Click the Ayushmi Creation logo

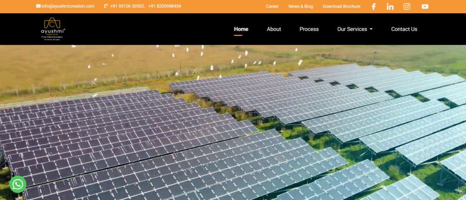[53, 29]
